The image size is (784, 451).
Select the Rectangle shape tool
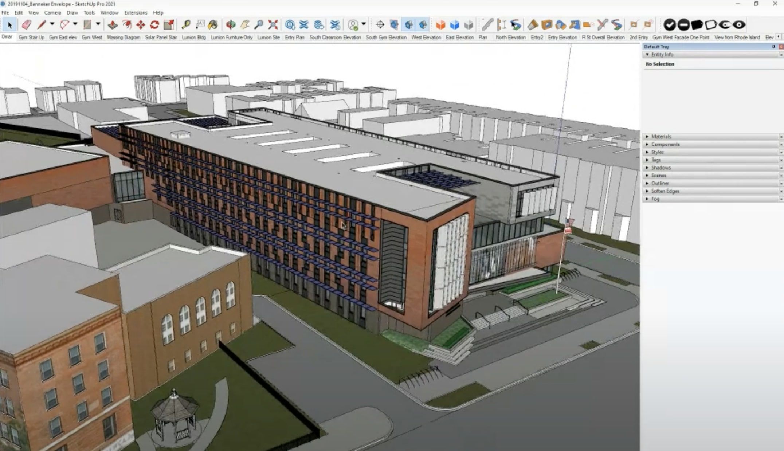pyautogui.click(x=87, y=25)
